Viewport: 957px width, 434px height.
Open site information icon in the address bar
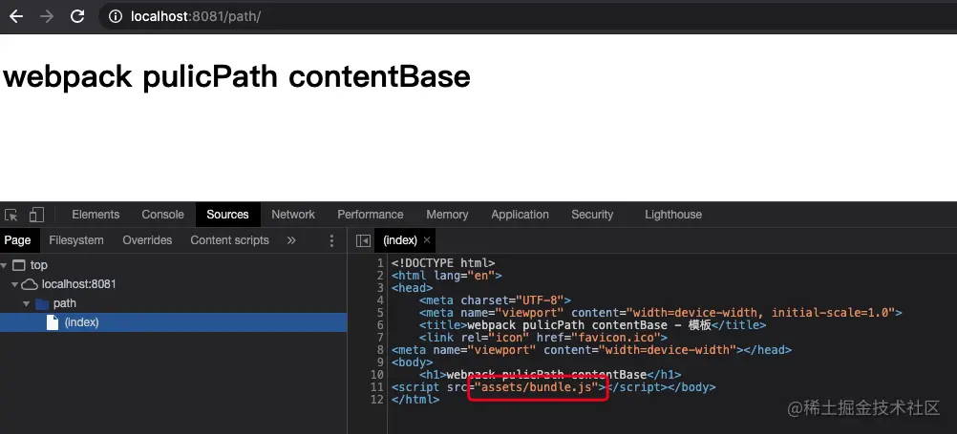point(116,16)
